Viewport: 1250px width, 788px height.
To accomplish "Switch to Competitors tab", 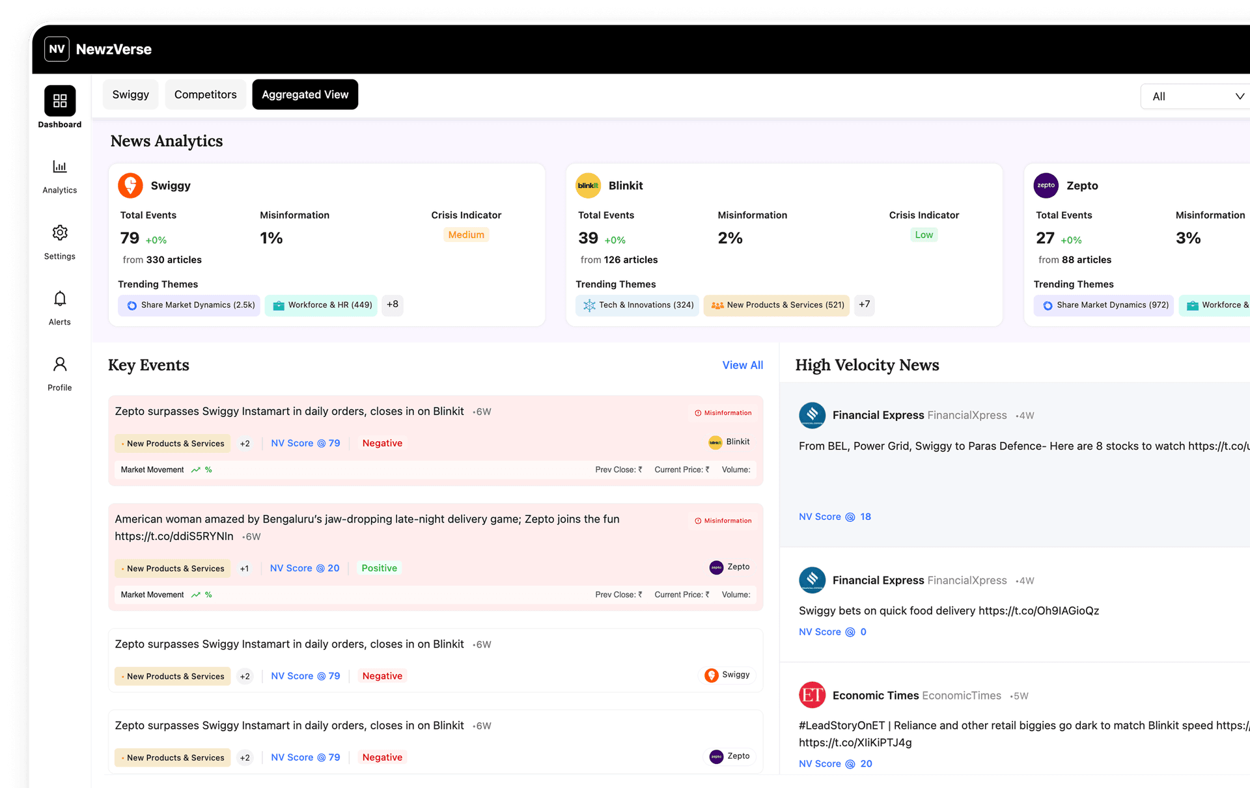I will coord(205,94).
